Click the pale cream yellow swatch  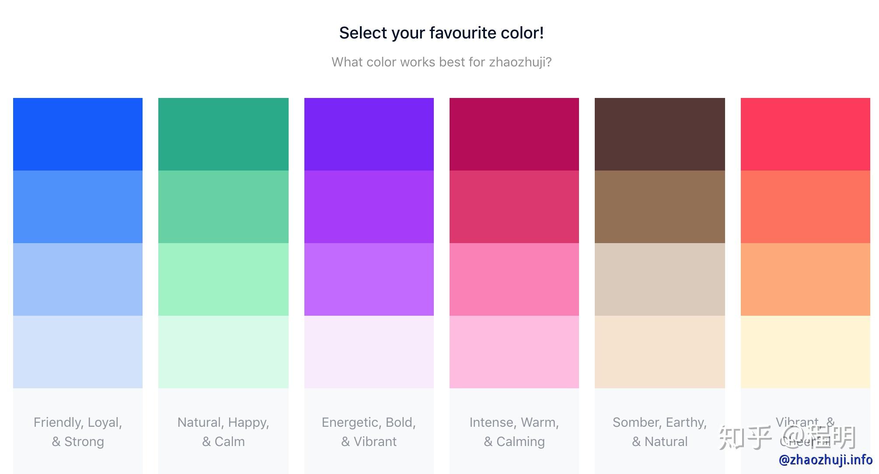pos(806,352)
